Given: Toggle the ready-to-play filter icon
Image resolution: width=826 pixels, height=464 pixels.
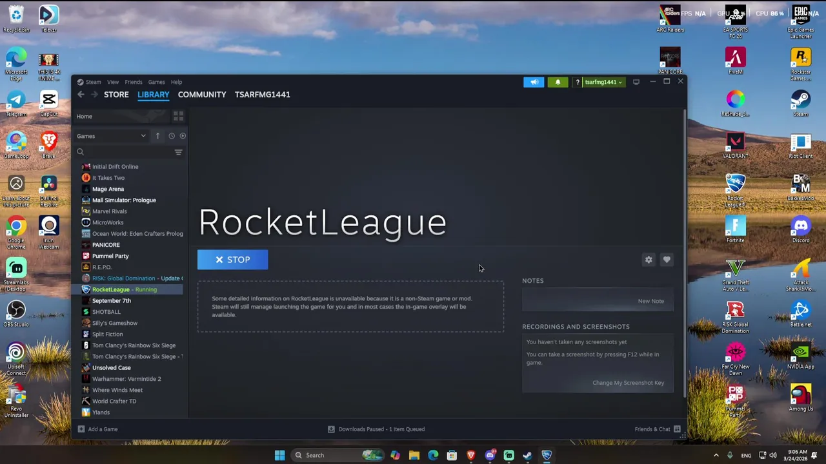Looking at the screenshot, I should 183,136.
